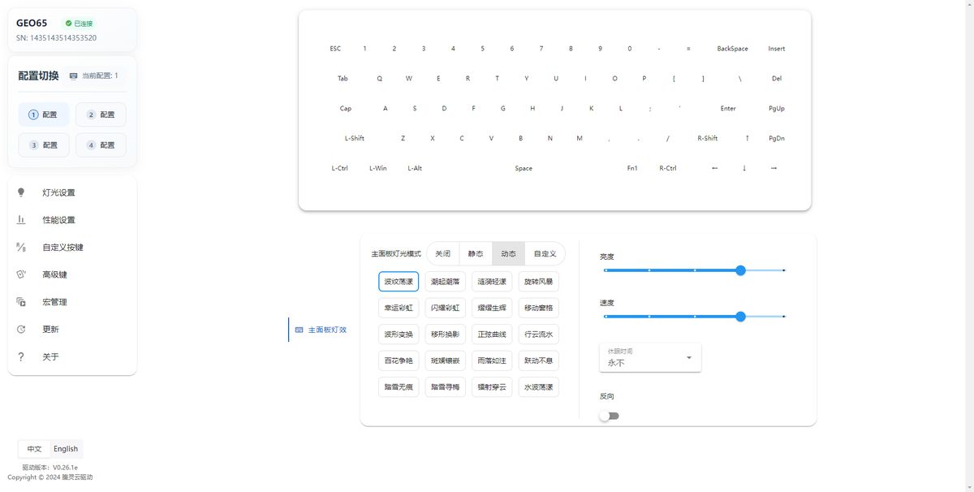Expand the 休眠时间 dropdown
Viewport: 974px width, 492px height.
(650, 357)
